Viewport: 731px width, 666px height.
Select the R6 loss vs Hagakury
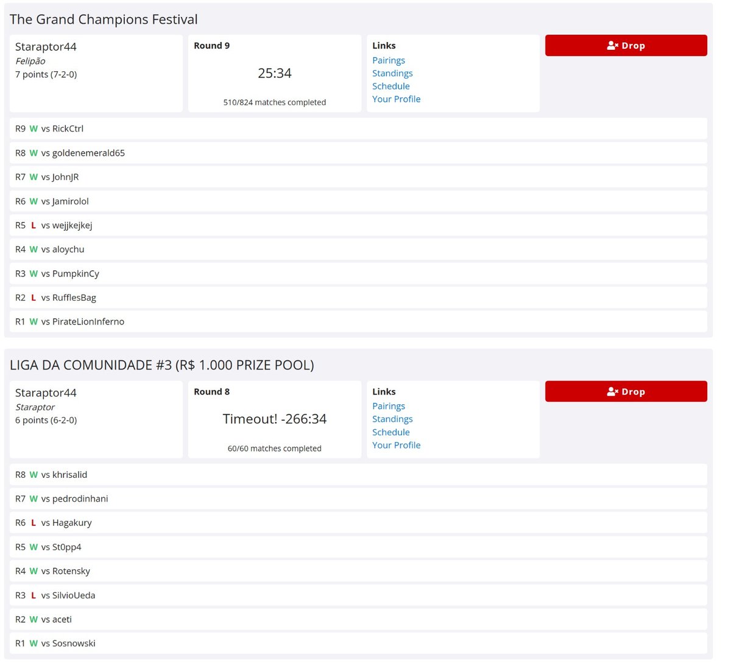click(x=358, y=522)
